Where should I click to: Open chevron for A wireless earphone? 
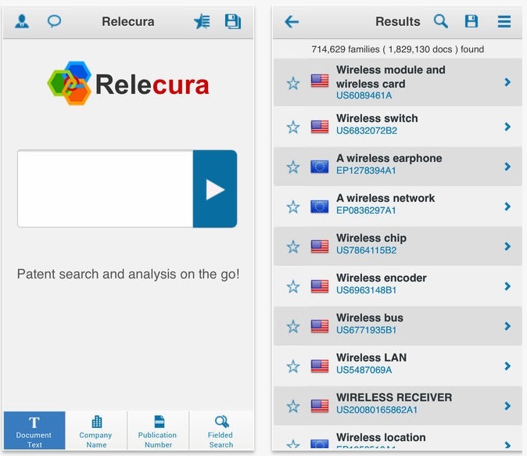pos(507,167)
